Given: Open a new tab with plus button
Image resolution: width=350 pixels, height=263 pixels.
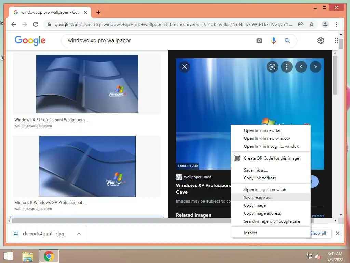Looking at the screenshot, I should (x=98, y=12).
